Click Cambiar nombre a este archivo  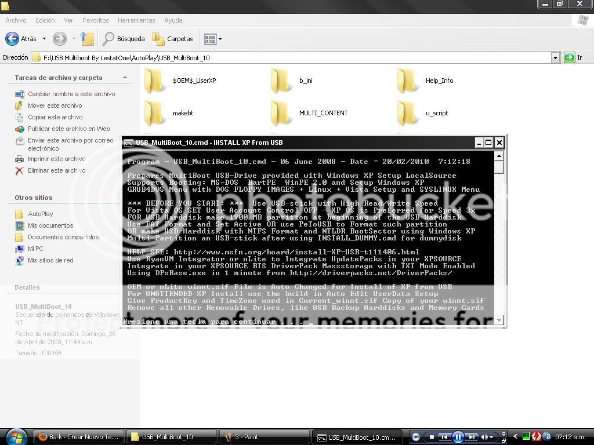(x=71, y=94)
